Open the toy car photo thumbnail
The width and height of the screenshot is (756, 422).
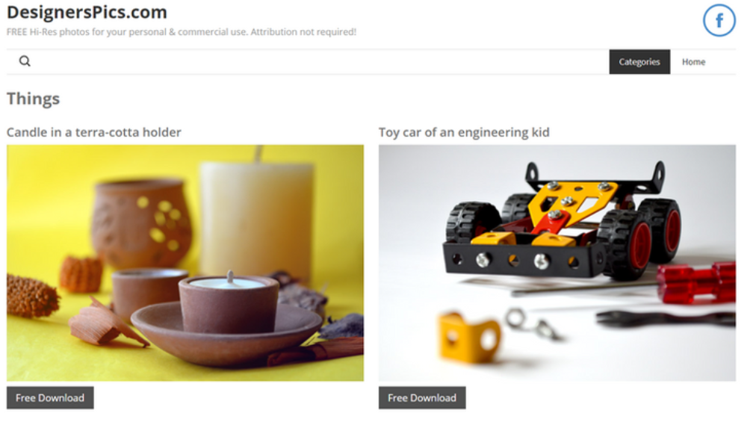[x=557, y=263]
